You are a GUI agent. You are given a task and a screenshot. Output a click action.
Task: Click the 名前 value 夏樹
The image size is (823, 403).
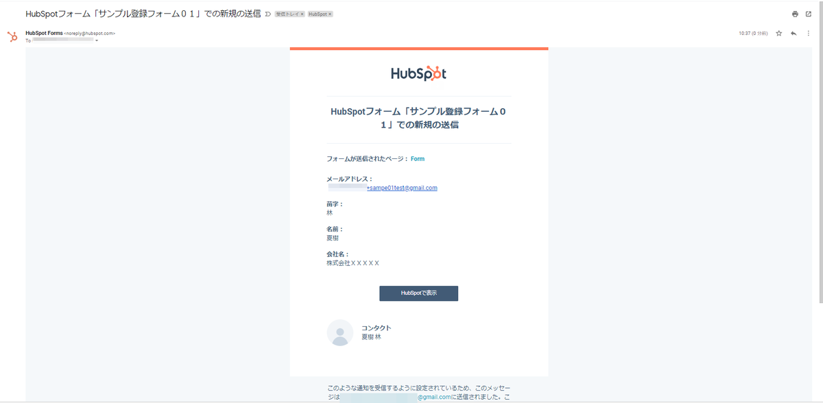(x=333, y=238)
